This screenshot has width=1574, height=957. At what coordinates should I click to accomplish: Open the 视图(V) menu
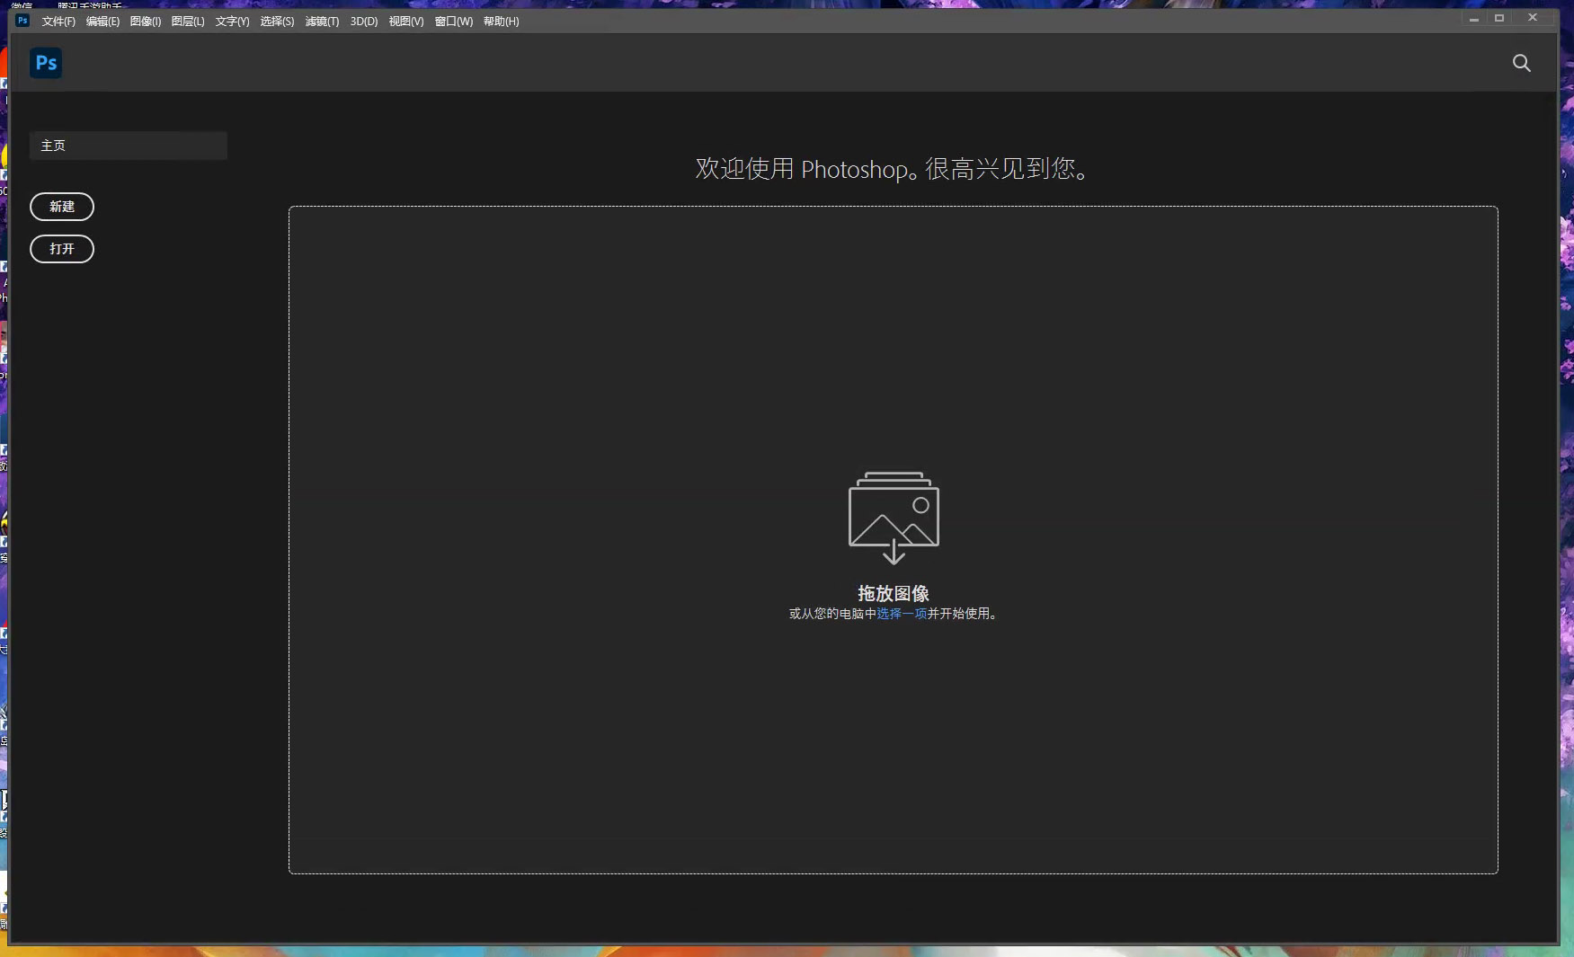(x=405, y=22)
